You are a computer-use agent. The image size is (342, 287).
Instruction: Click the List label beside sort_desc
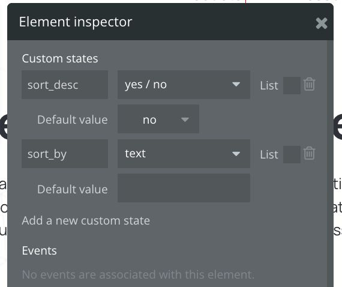(x=269, y=85)
